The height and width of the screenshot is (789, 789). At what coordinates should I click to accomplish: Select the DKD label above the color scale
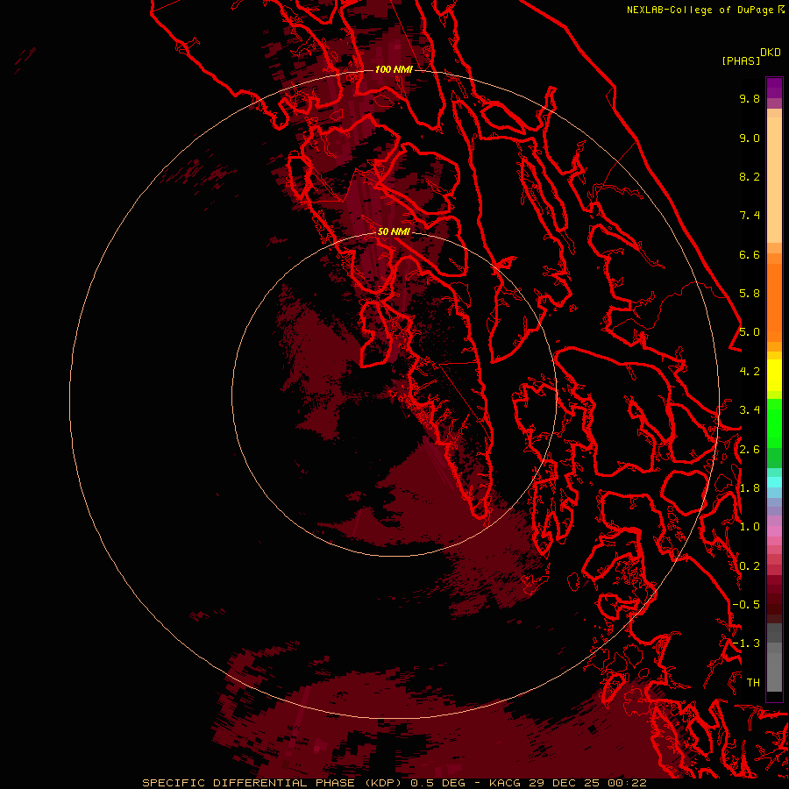(770, 53)
